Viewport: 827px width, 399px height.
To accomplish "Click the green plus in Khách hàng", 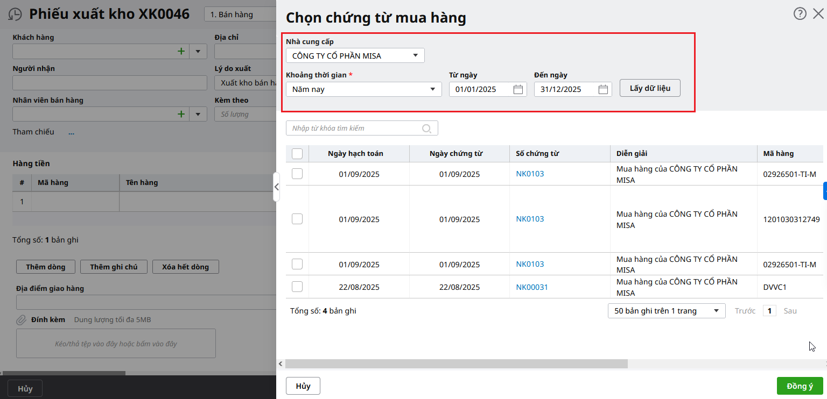I will point(181,51).
